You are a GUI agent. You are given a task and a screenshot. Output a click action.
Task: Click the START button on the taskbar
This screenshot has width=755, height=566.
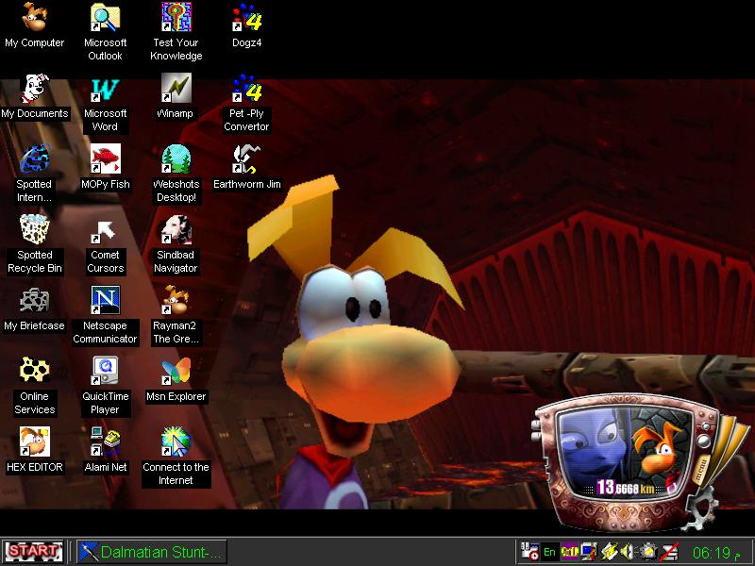pyautogui.click(x=33, y=551)
